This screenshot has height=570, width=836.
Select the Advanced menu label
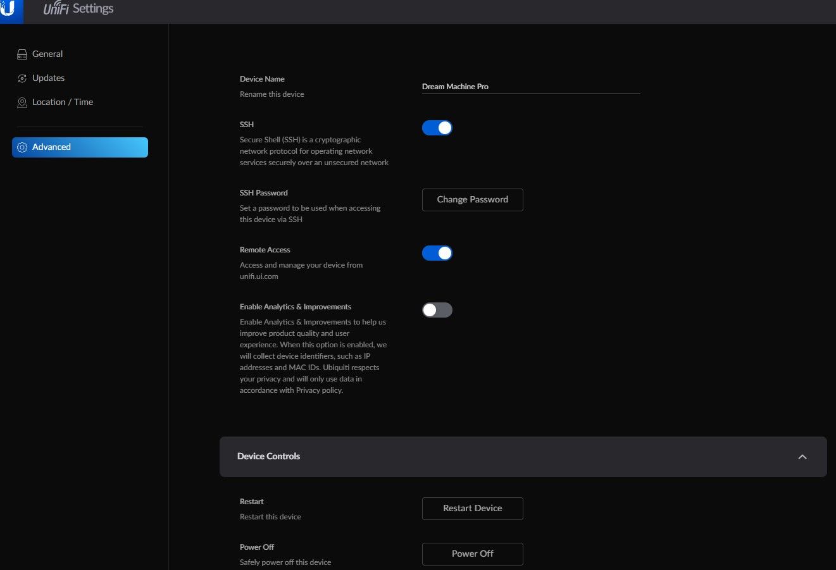(x=51, y=147)
